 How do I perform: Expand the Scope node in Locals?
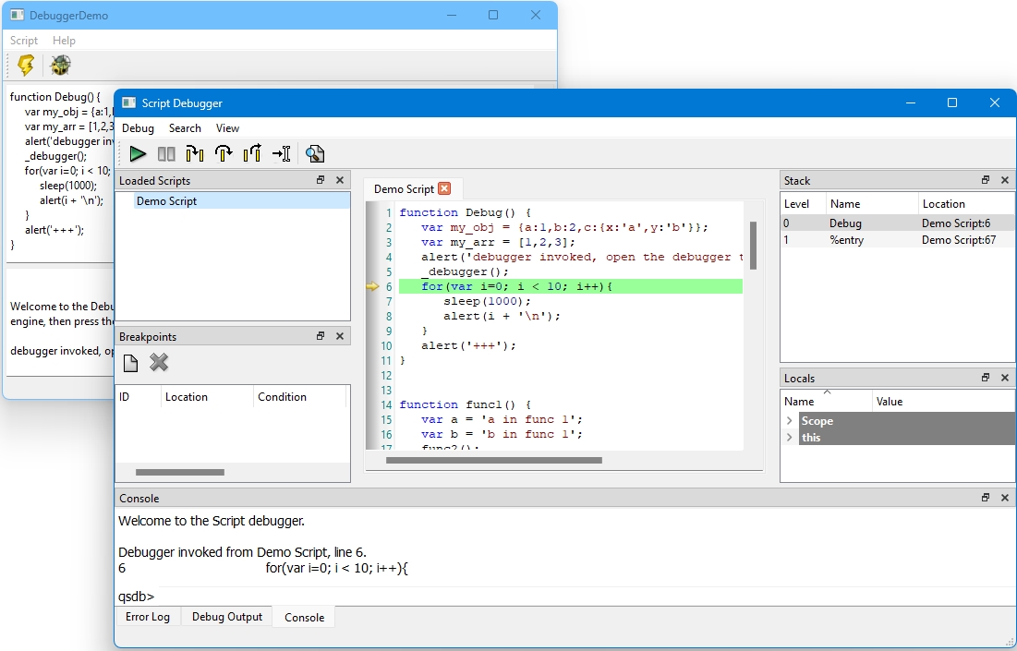click(790, 421)
